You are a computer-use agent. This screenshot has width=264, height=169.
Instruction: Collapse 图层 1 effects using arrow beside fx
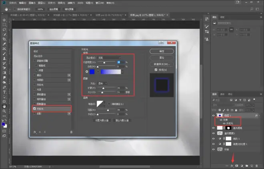(x=260, y=115)
